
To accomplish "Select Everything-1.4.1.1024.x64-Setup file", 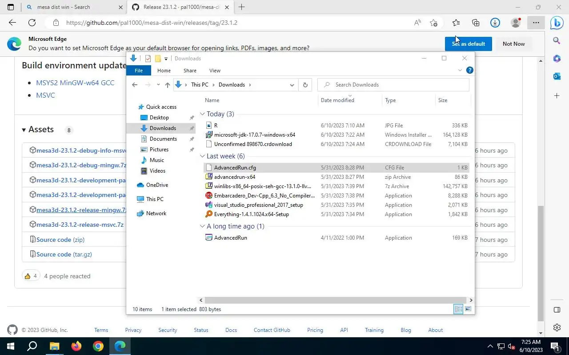I will [x=251, y=214].
